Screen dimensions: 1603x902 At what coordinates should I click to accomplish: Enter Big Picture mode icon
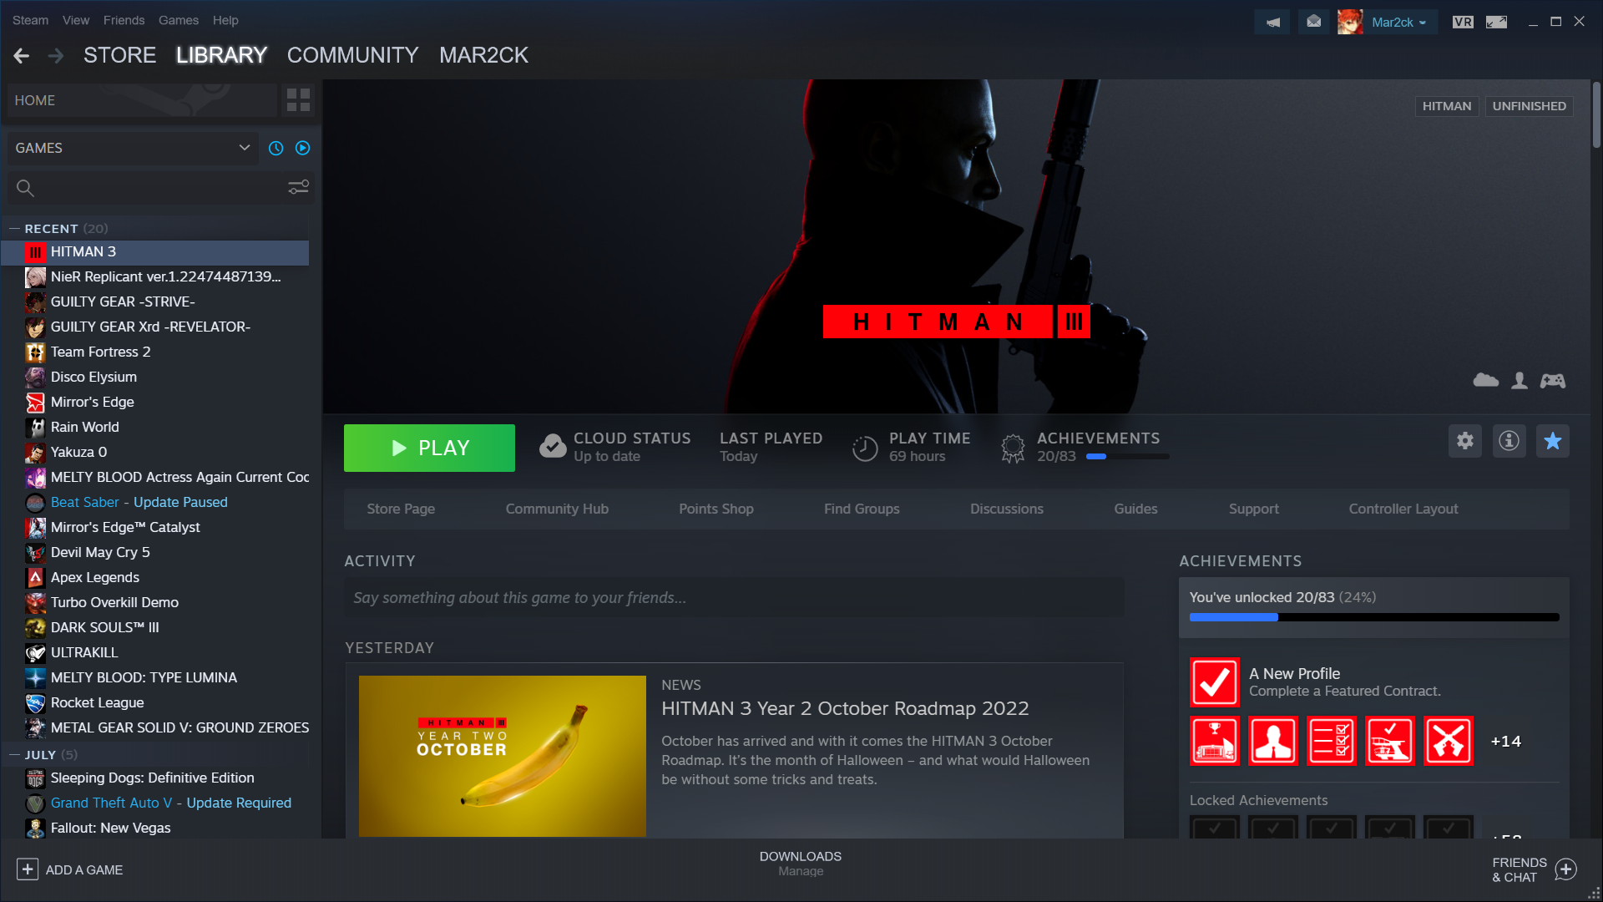coord(1496,22)
